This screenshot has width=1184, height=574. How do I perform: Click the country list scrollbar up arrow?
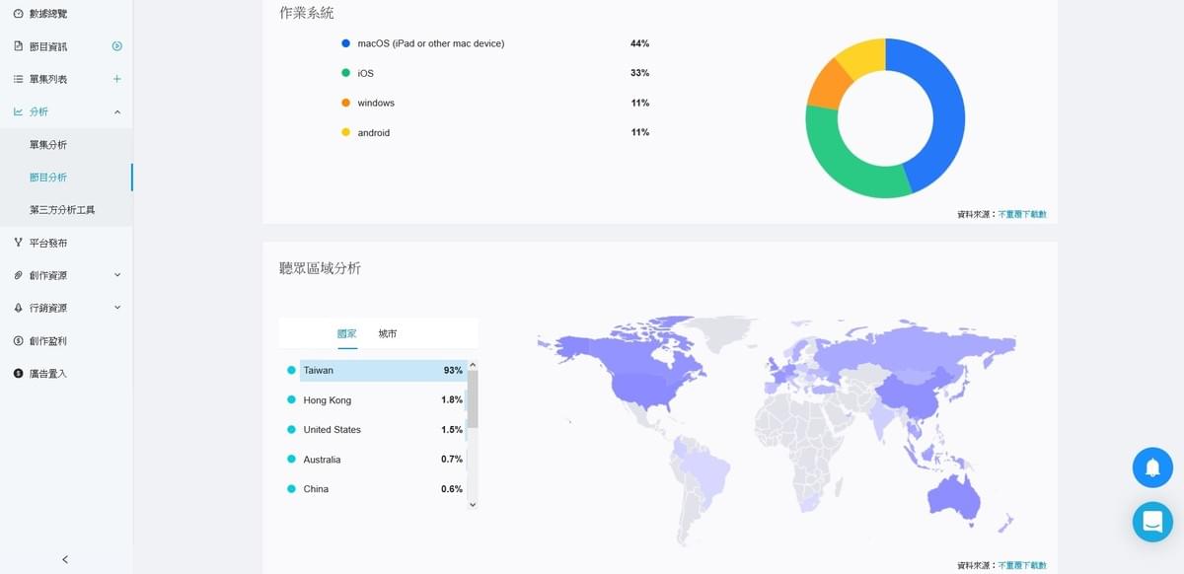click(472, 365)
